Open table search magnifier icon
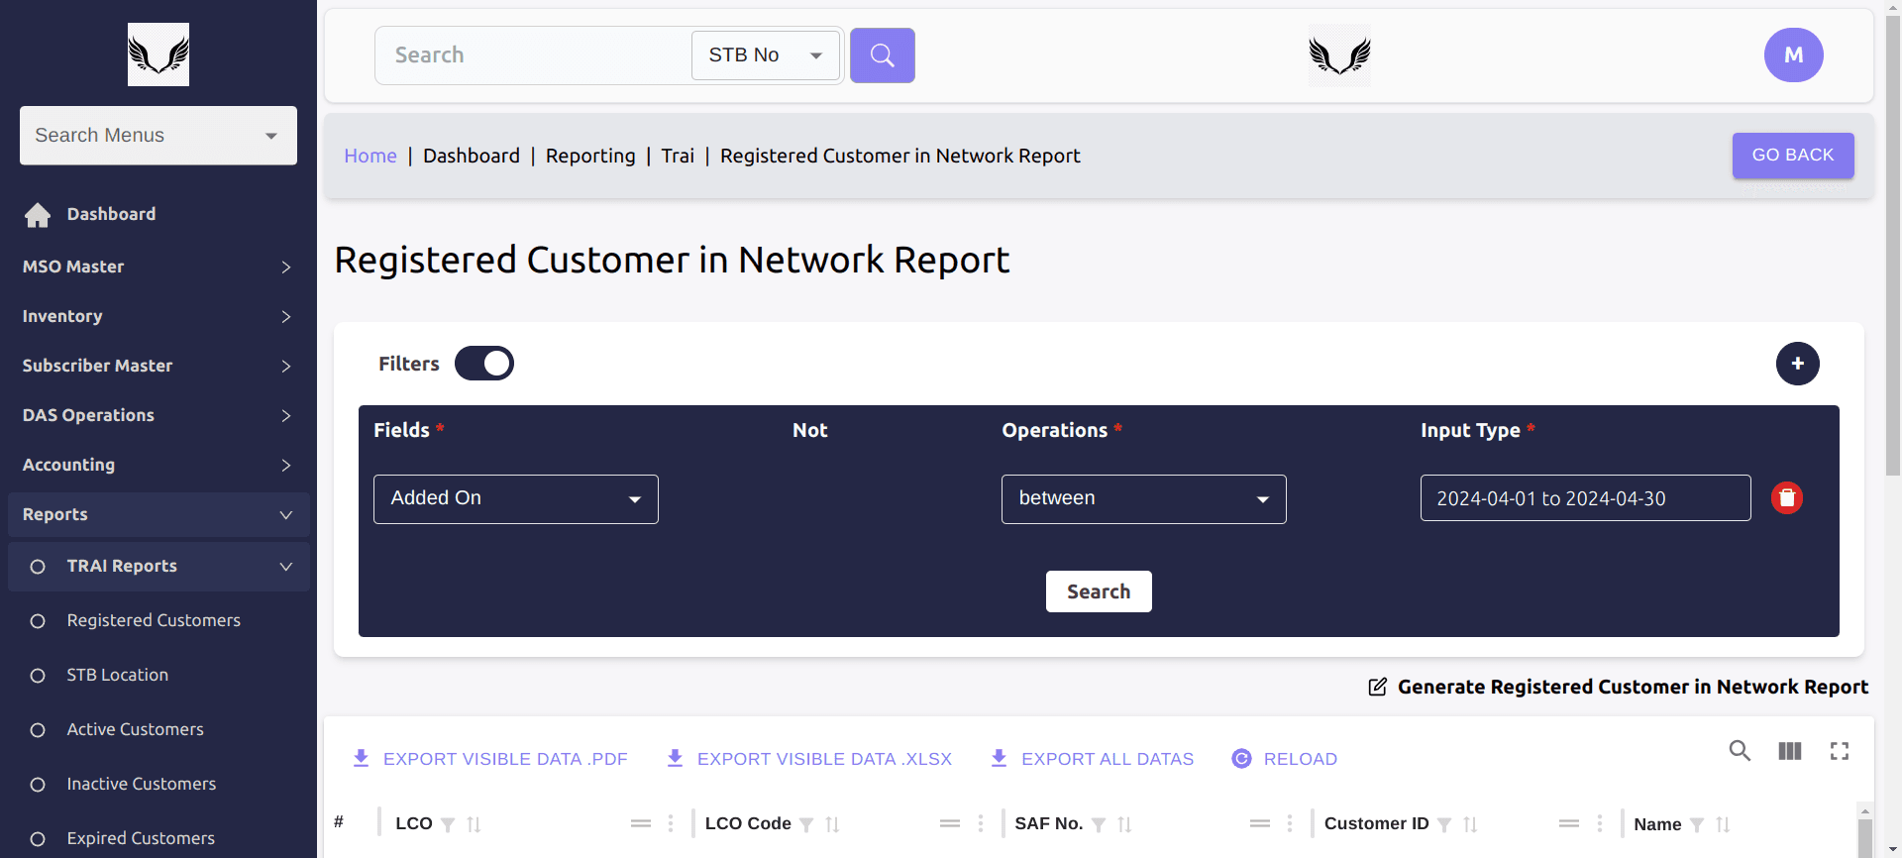 pyautogui.click(x=1740, y=751)
